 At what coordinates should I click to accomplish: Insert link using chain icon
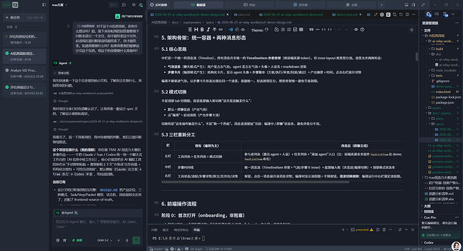tap(221, 29)
